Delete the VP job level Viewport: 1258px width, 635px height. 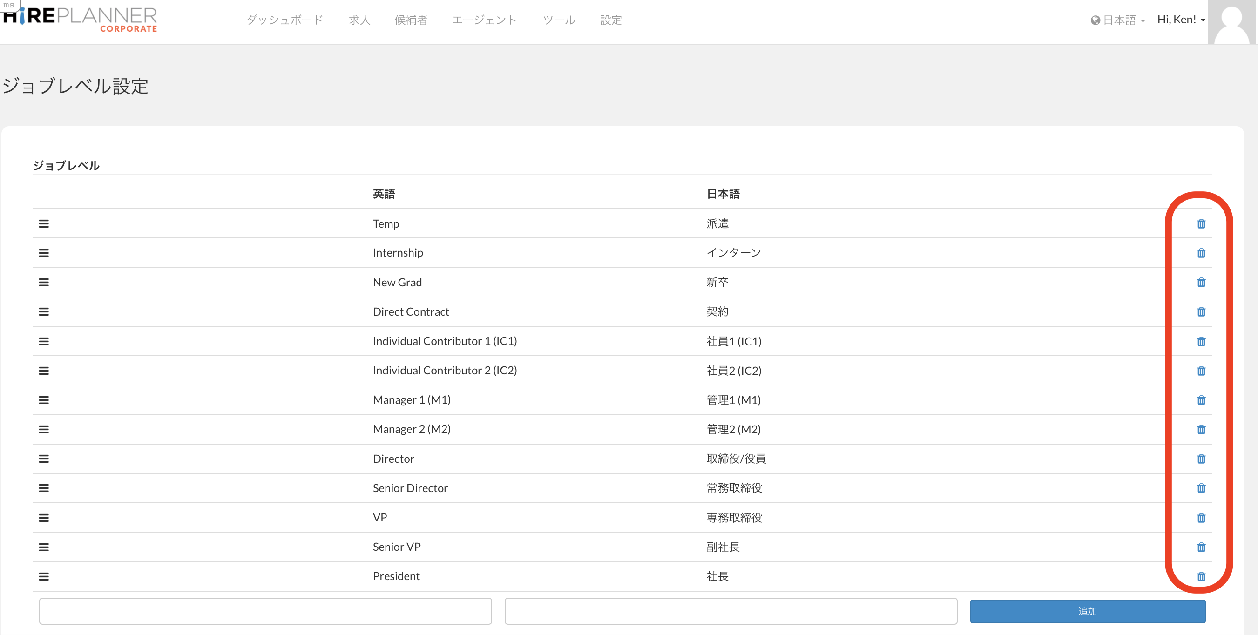1201,518
